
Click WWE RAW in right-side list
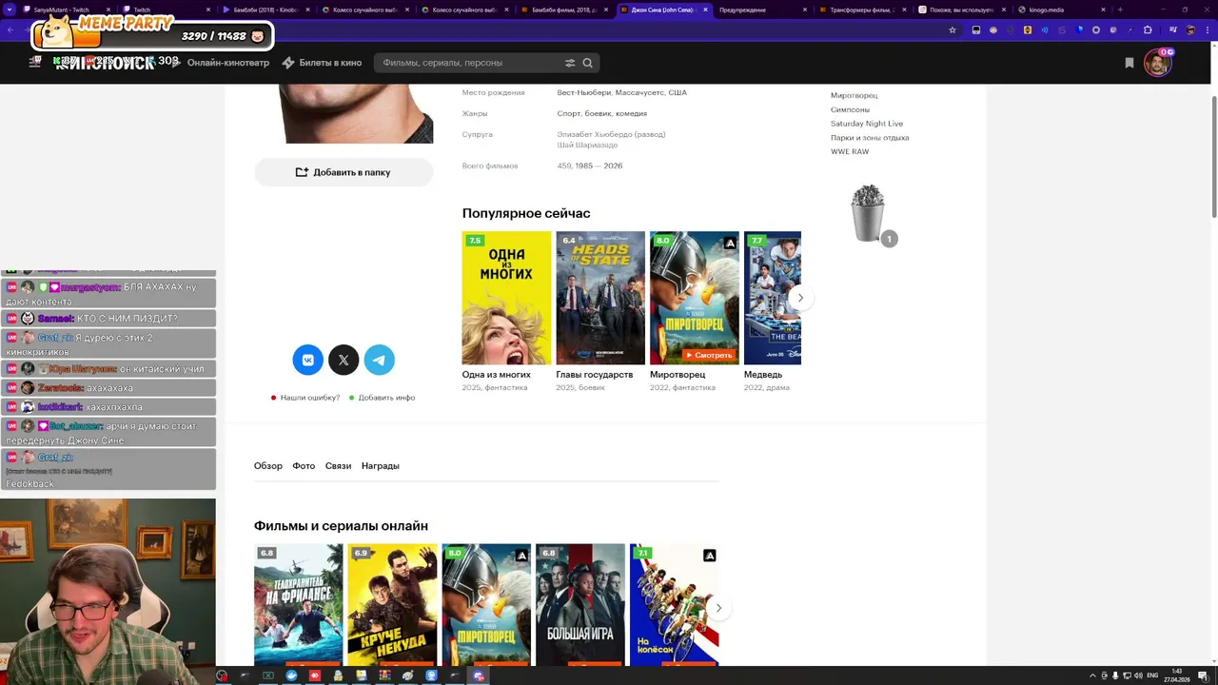click(850, 152)
